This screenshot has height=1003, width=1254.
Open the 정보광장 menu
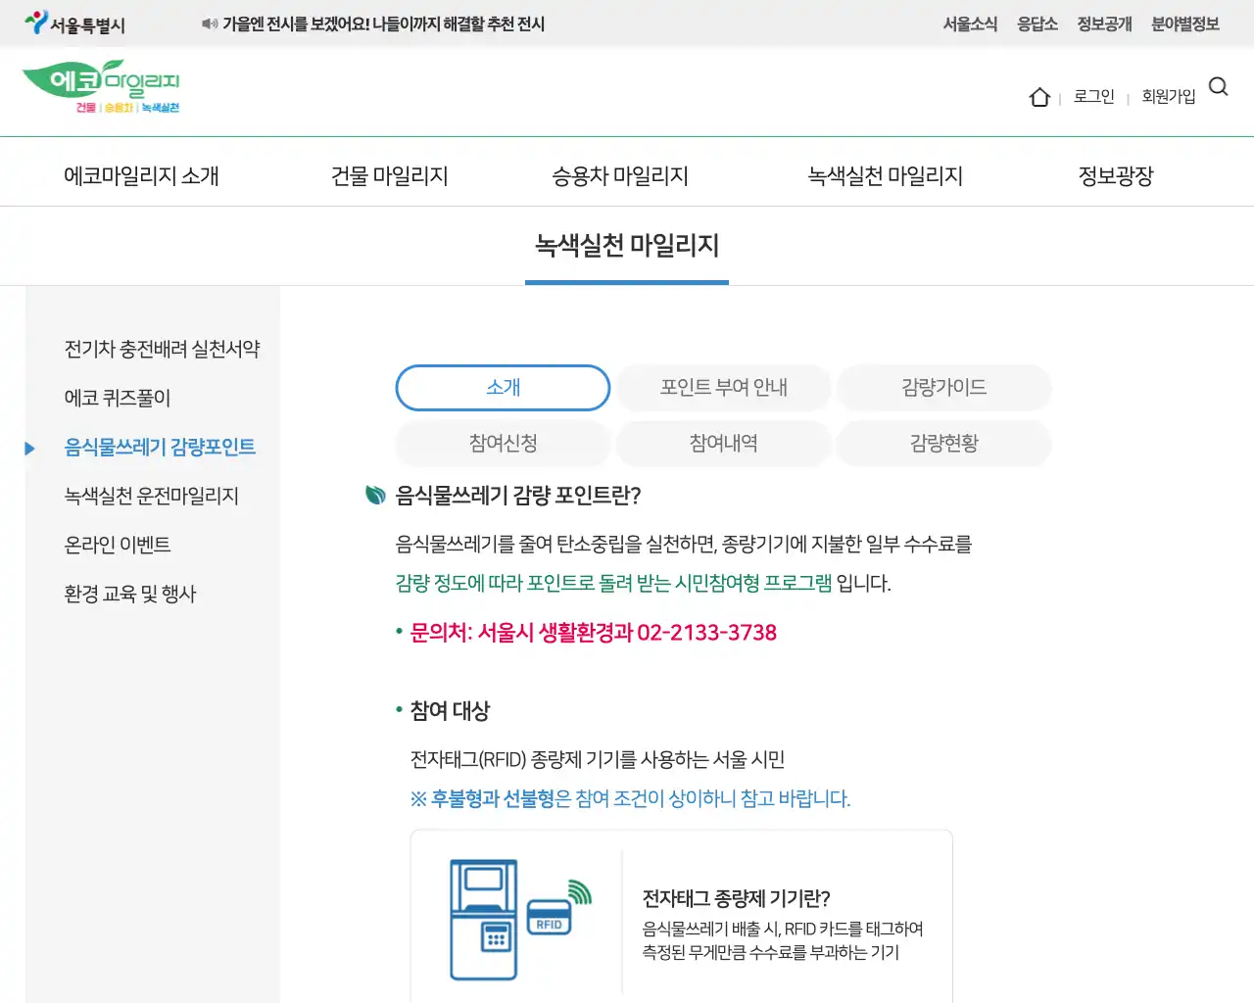(1116, 176)
